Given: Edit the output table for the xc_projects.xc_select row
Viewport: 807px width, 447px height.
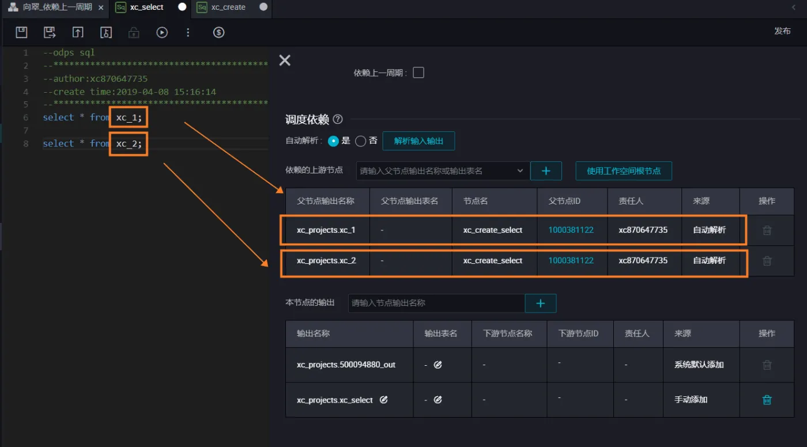Looking at the screenshot, I should pos(438,399).
